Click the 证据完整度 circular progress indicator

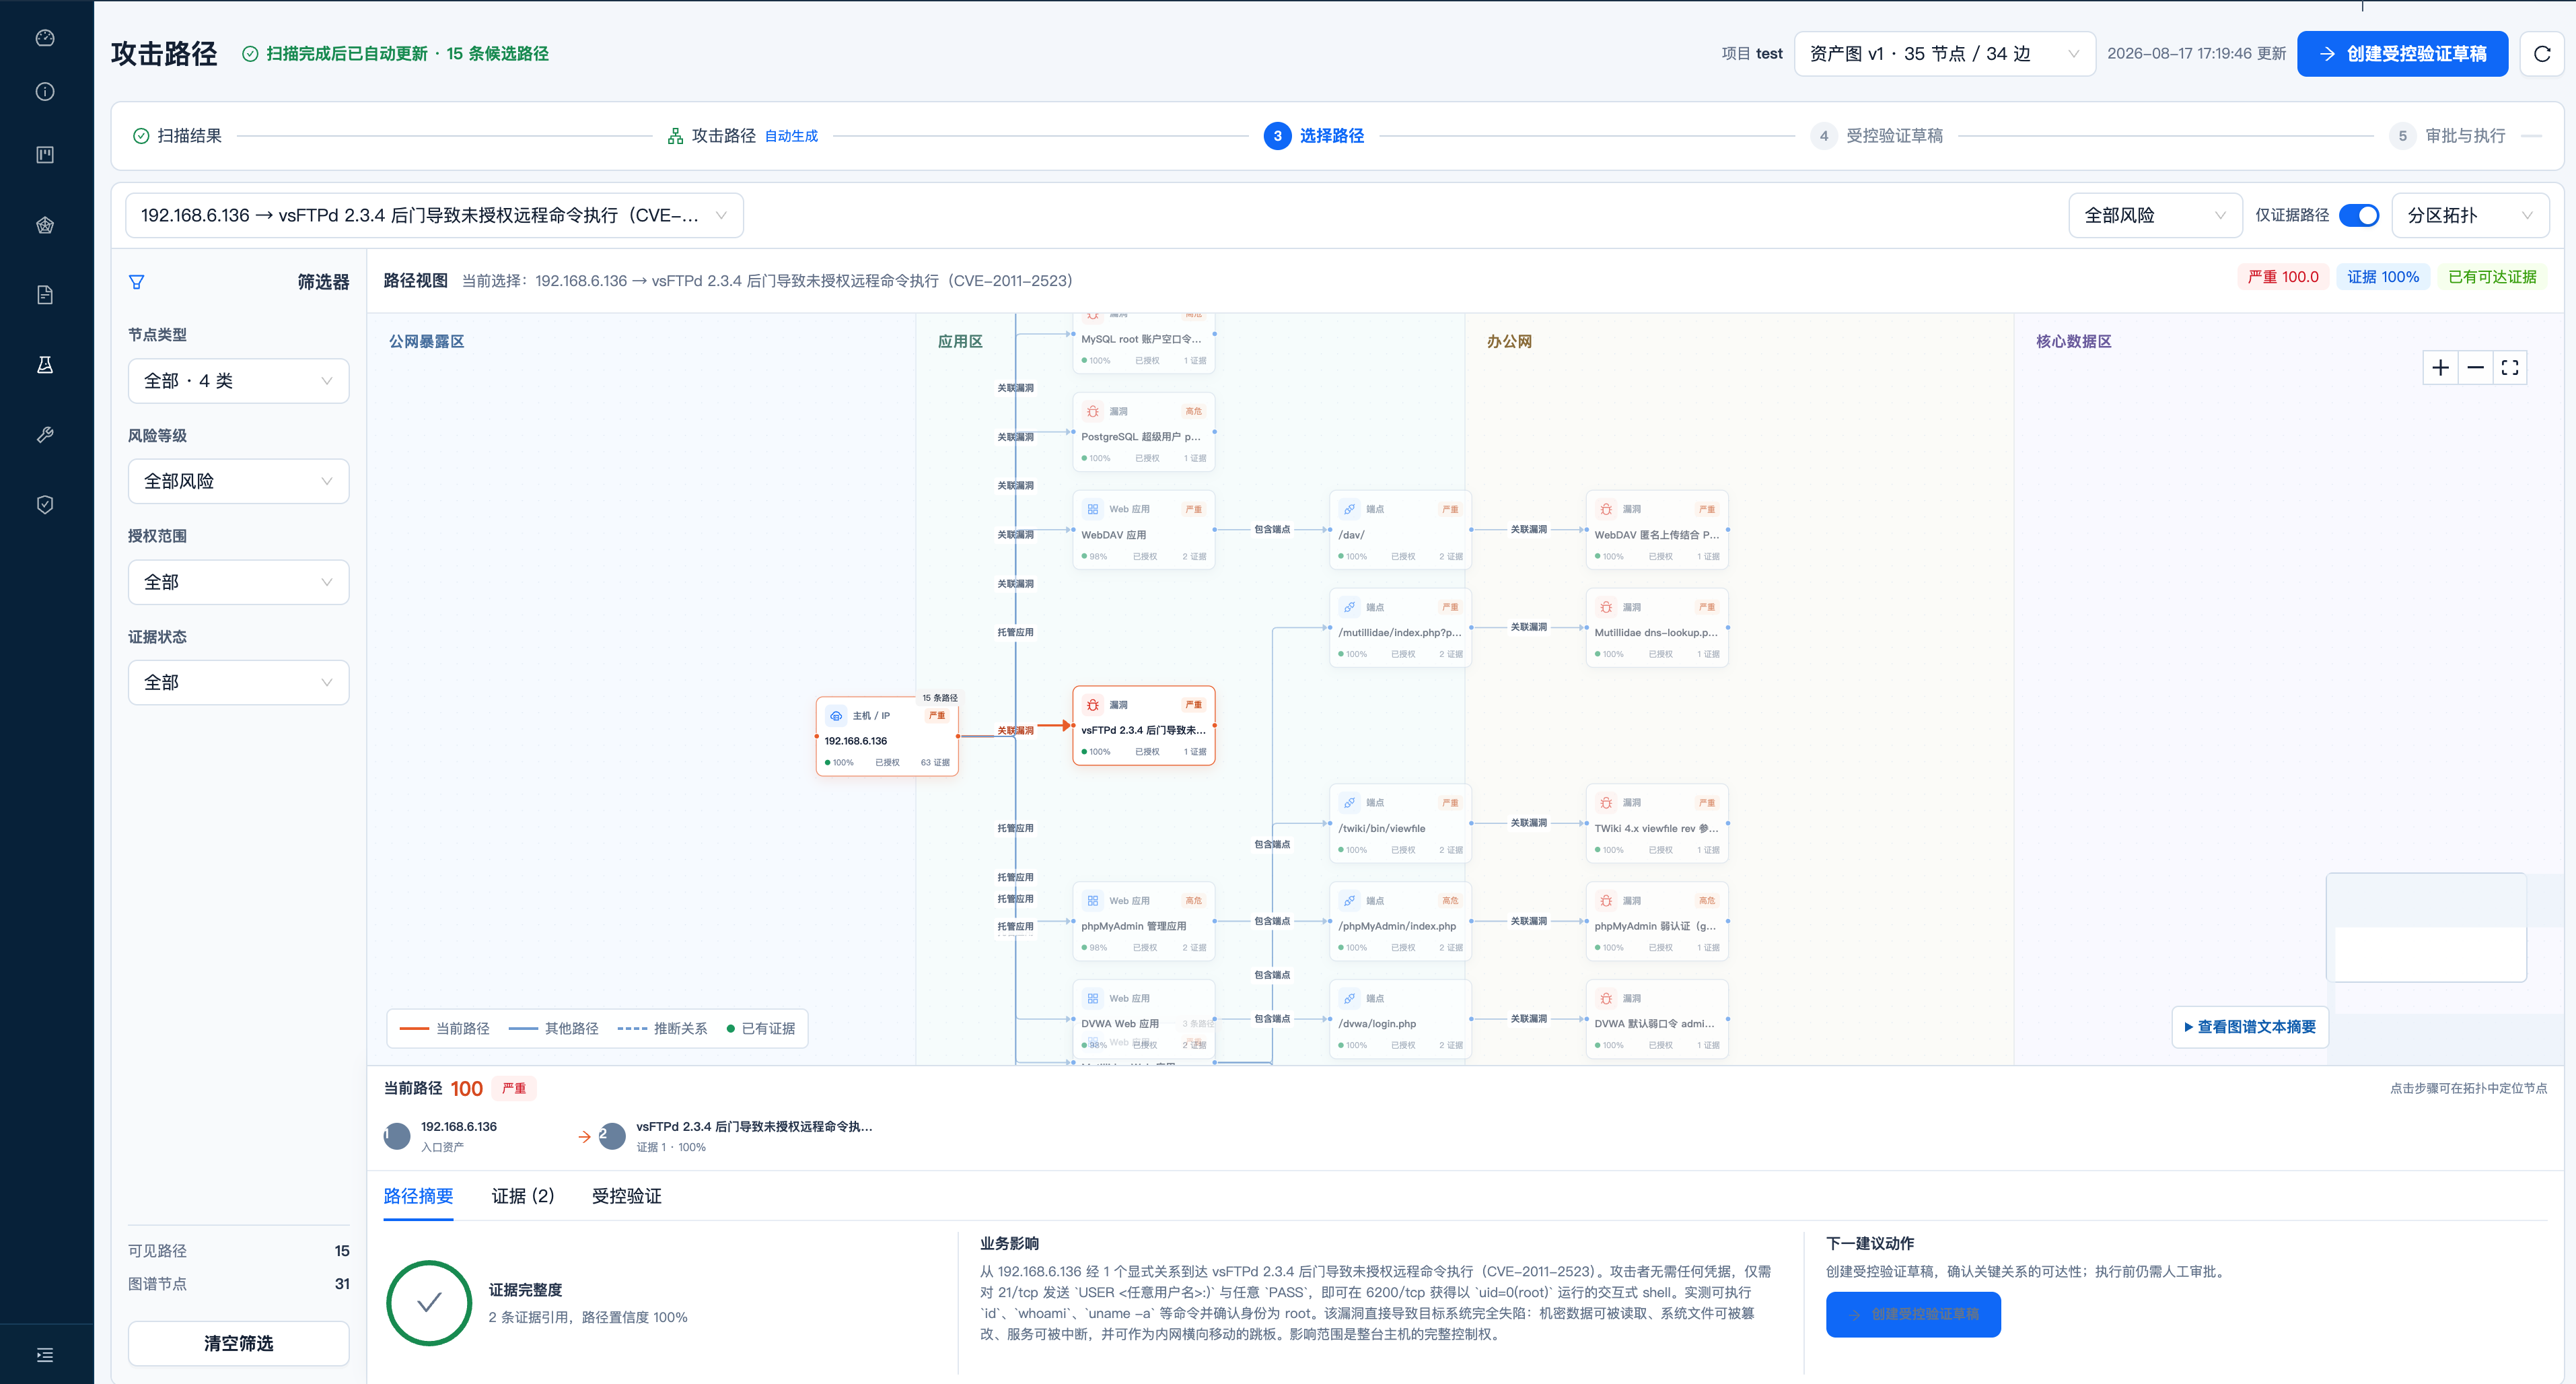(429, 1302)
